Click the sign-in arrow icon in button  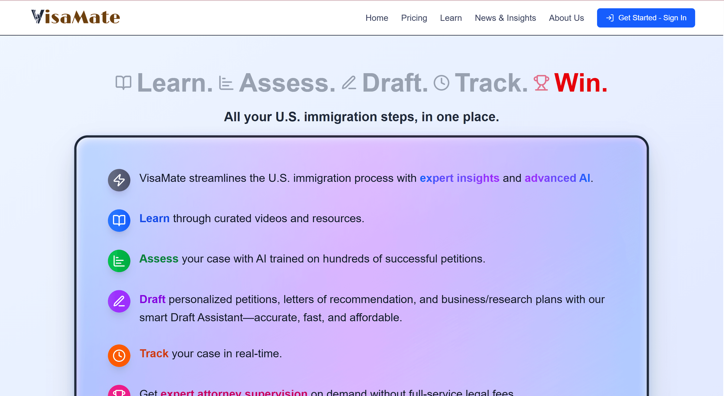(610, 18)
